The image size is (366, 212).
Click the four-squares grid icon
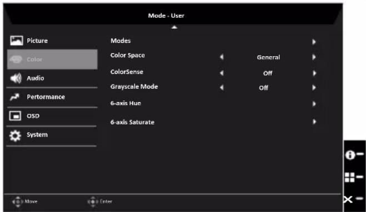350,177
